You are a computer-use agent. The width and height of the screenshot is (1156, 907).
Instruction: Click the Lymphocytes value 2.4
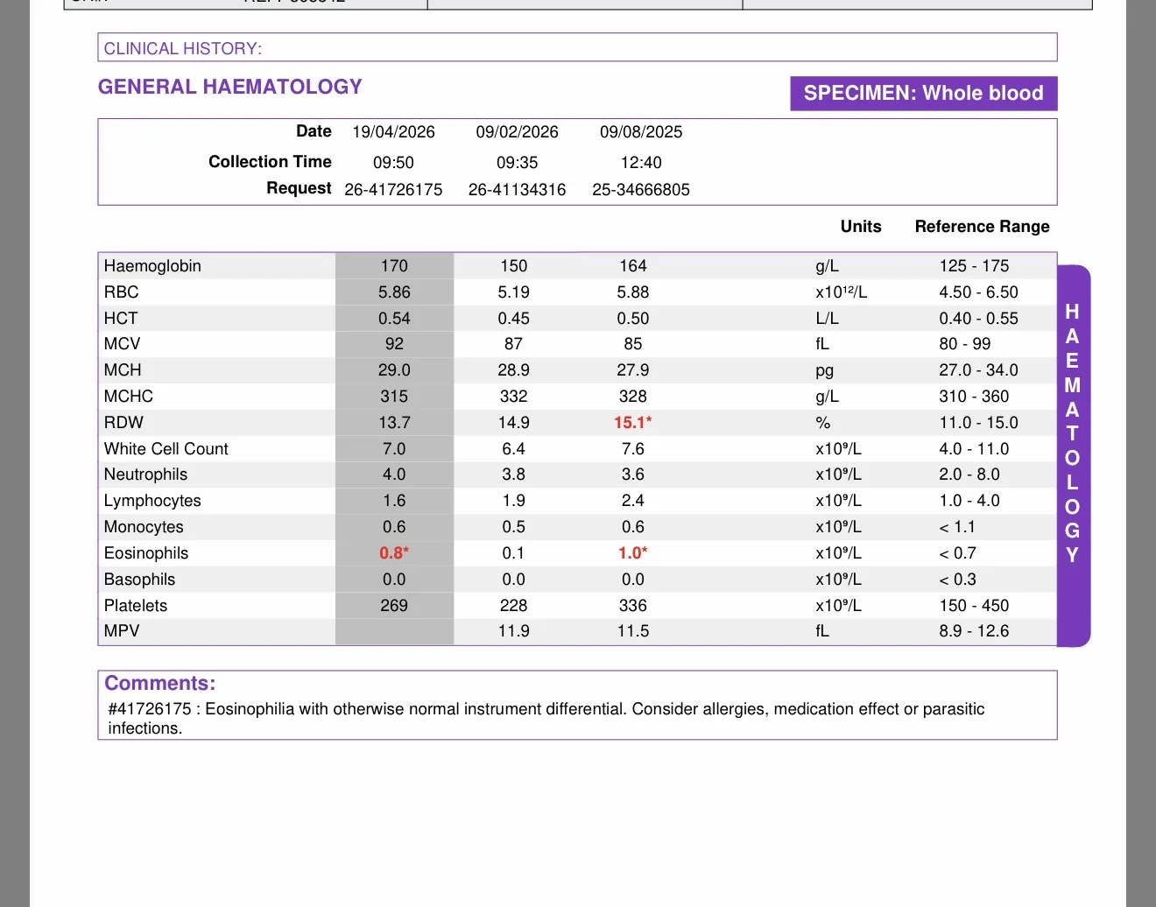[x=633, y=501]
